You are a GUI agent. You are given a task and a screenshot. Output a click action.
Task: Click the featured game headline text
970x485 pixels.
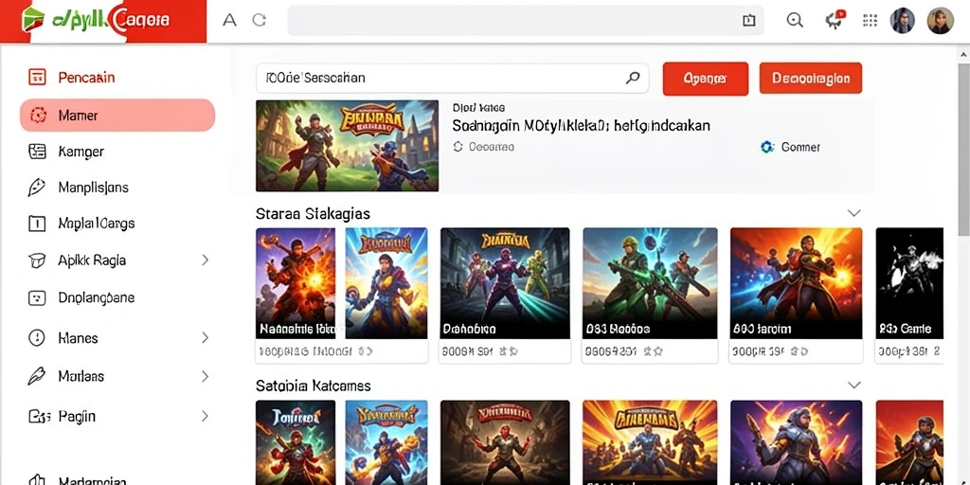[581, 126]
